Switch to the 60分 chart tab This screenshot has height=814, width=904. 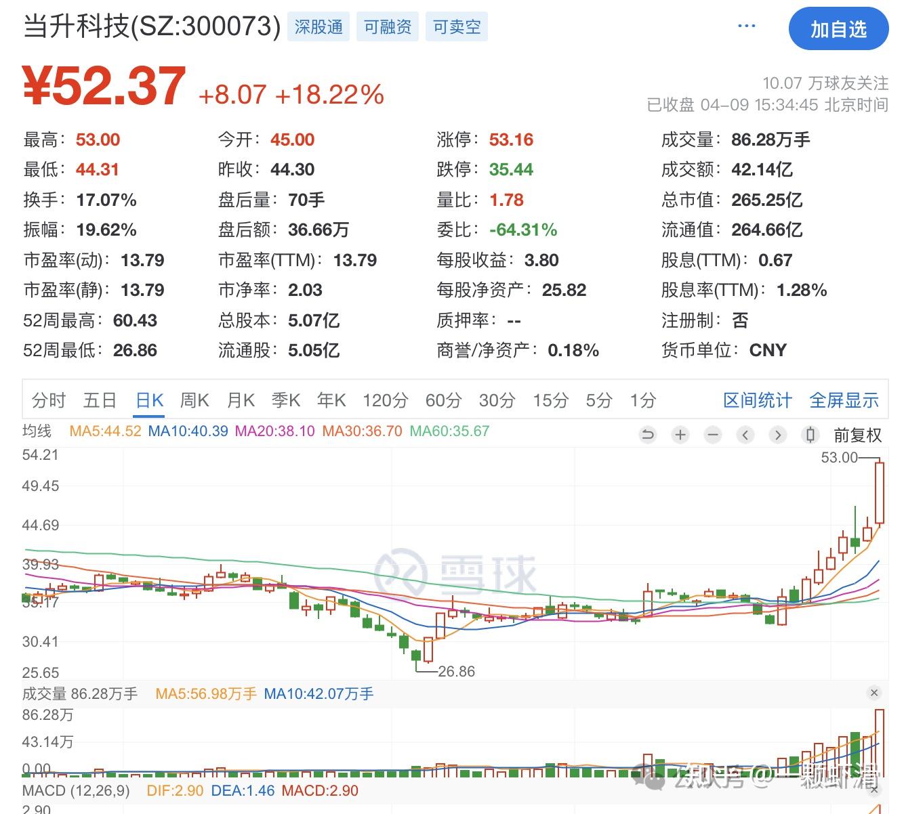(444, 400)
